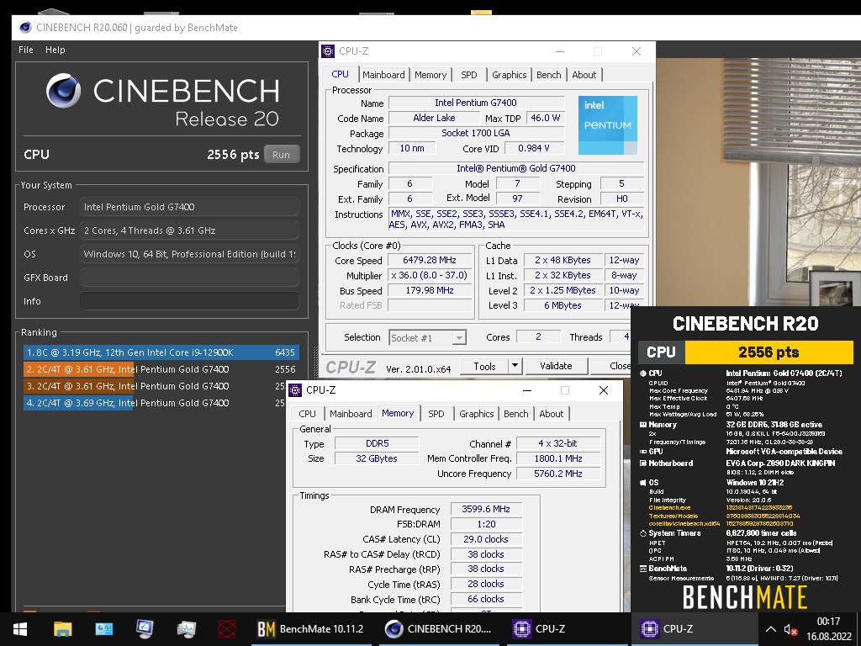The height and width of the screenshot is (646, 861).
Task: Click the Processor field in Your System
Action: (x=189, y=207)
